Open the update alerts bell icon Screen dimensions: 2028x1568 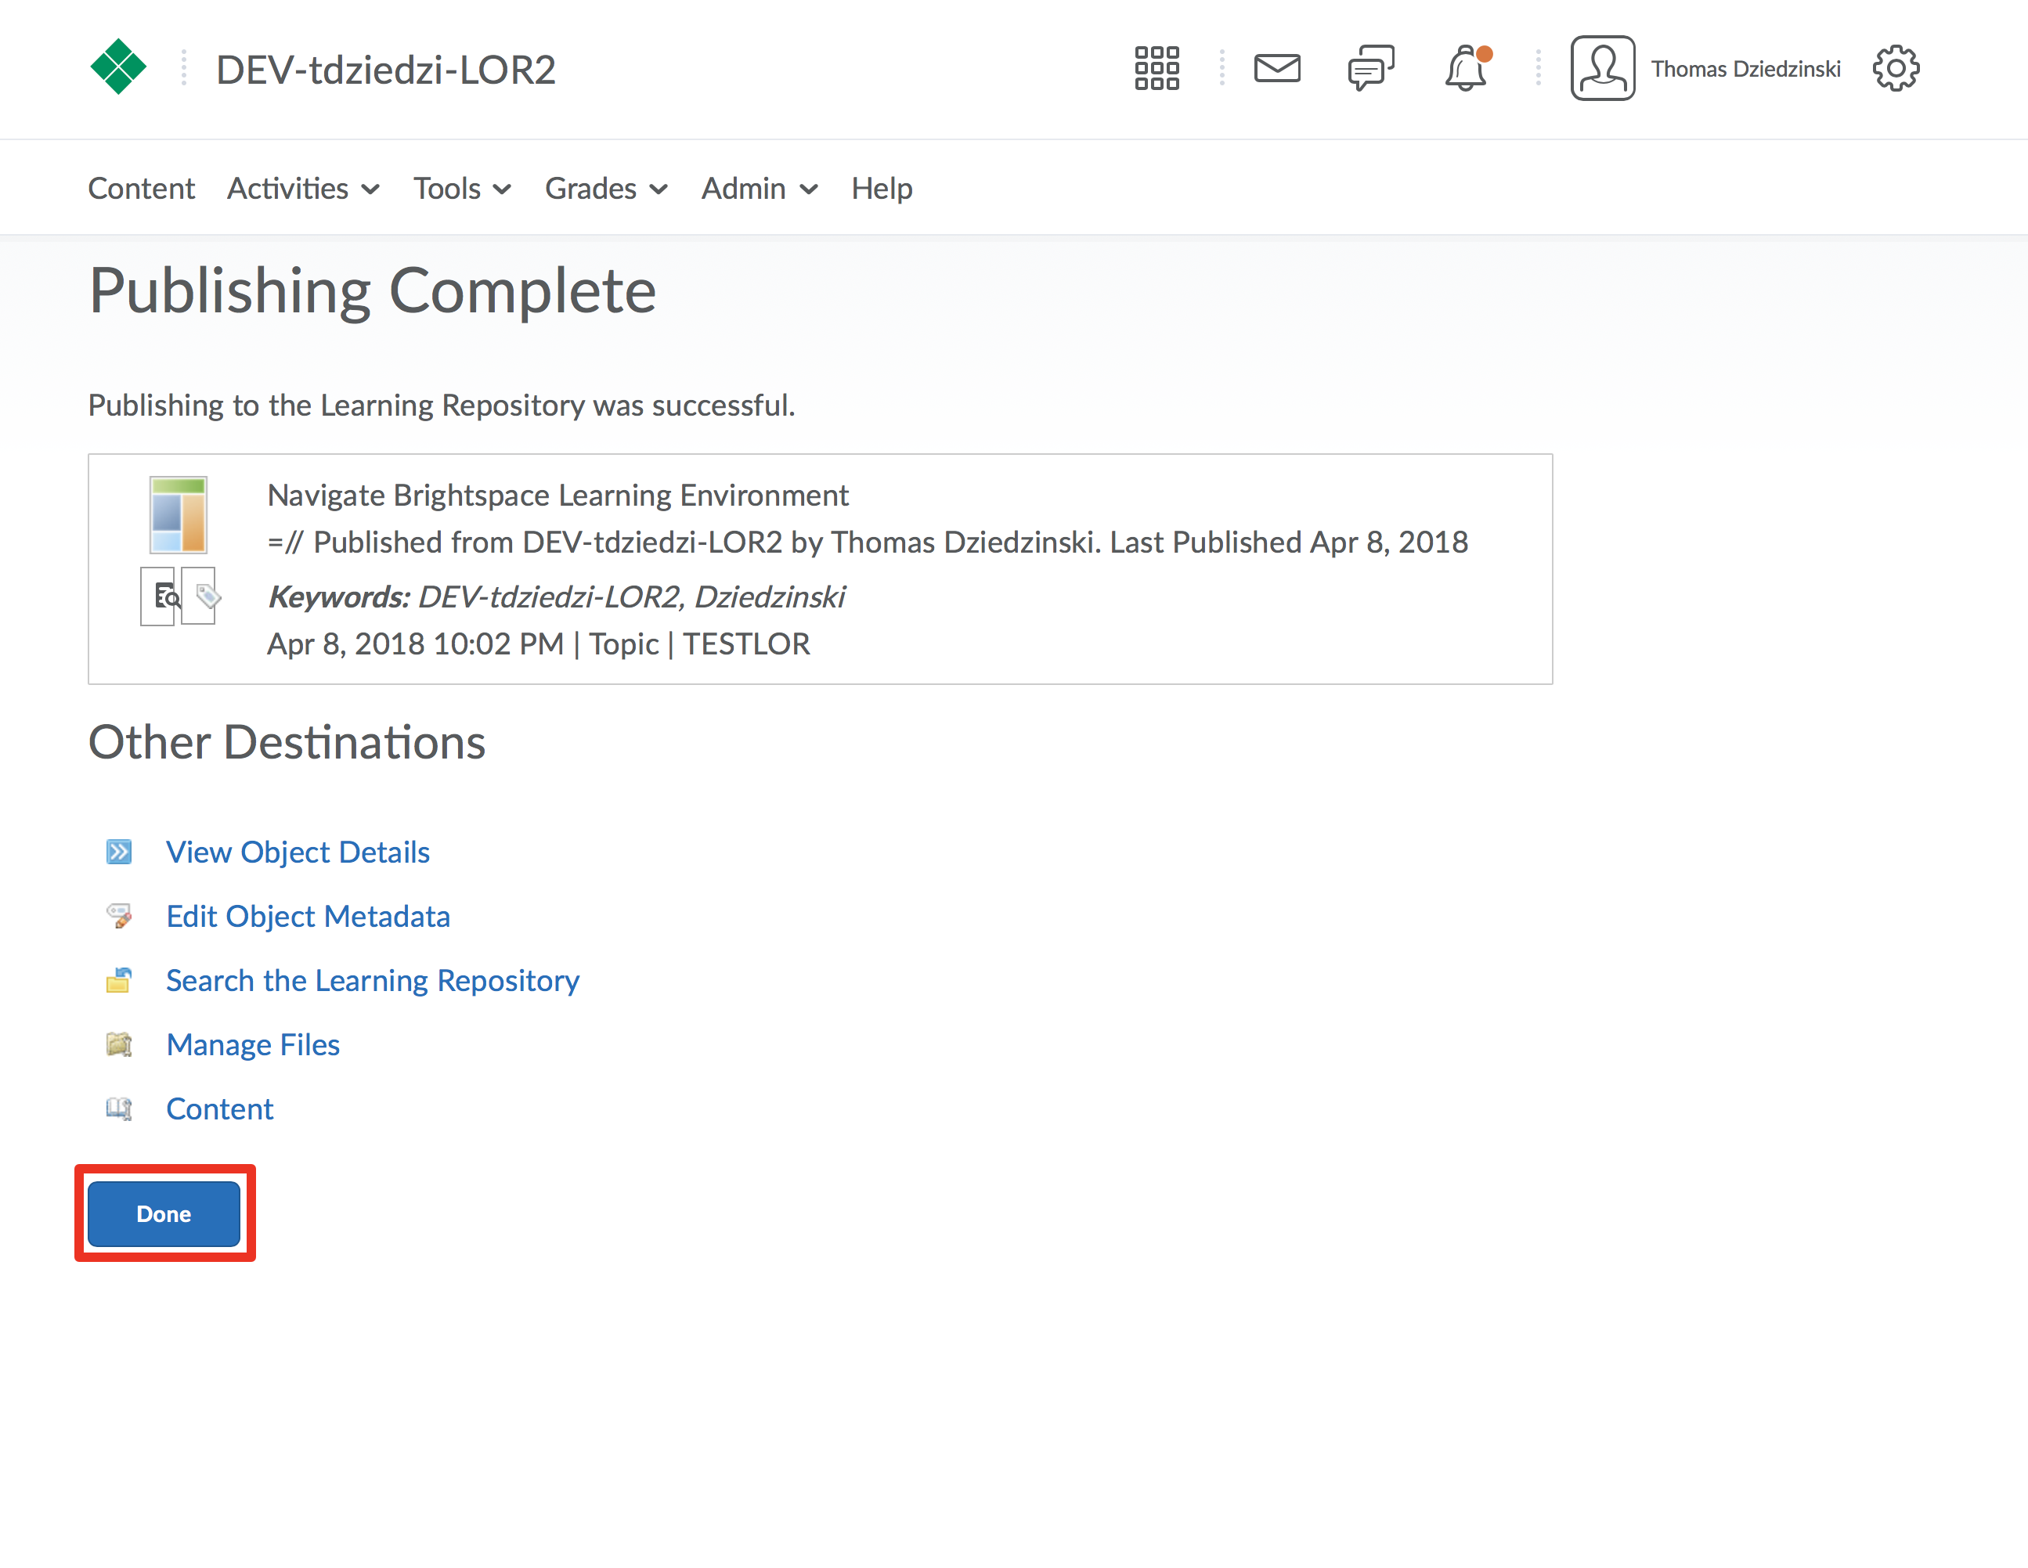(1465, 68)
